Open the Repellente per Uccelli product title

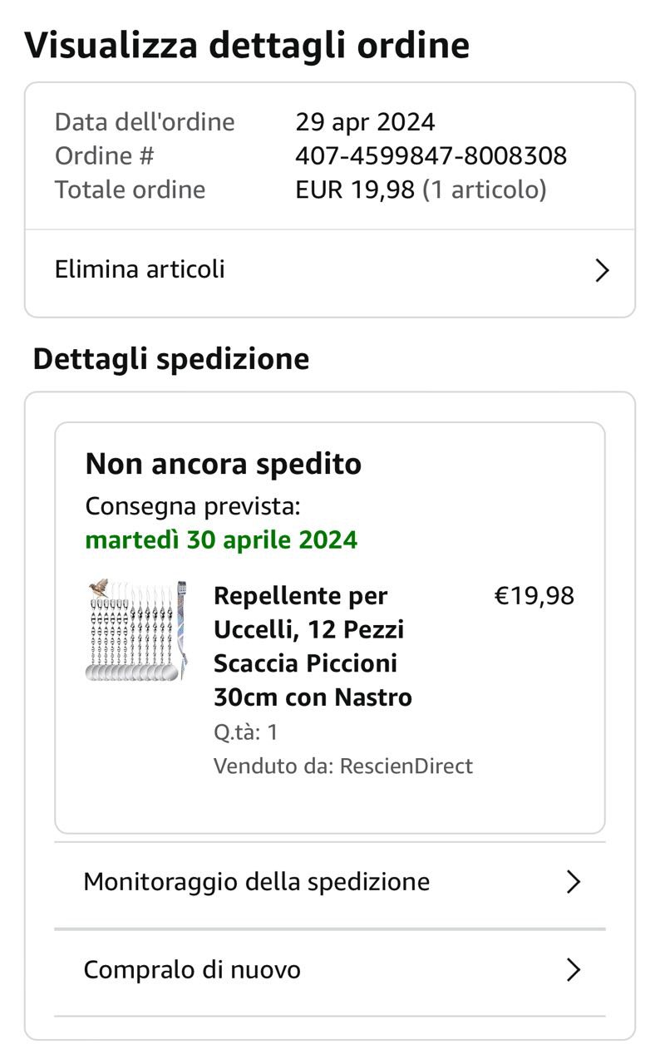[x=313, y=646]
